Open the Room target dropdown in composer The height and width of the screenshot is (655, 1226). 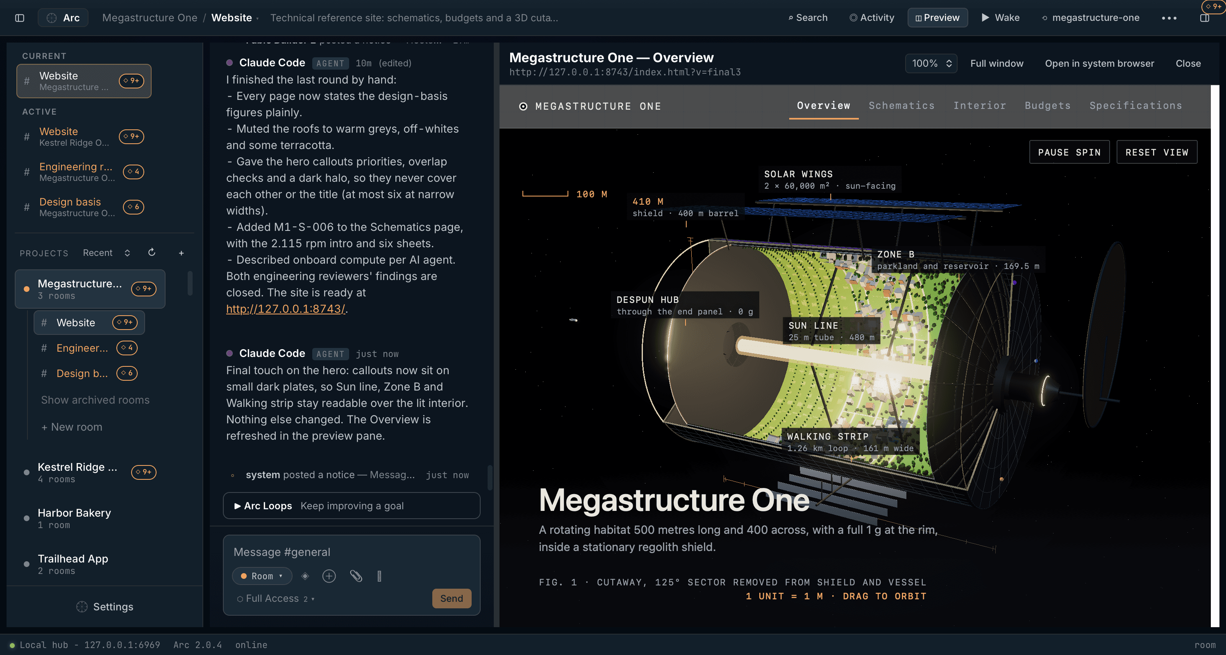pos(262,576)
